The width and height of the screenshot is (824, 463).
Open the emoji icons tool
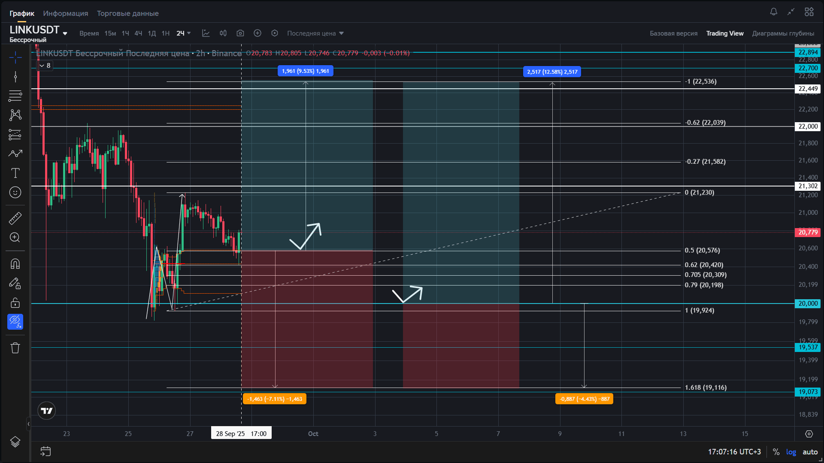coord(15,192)
